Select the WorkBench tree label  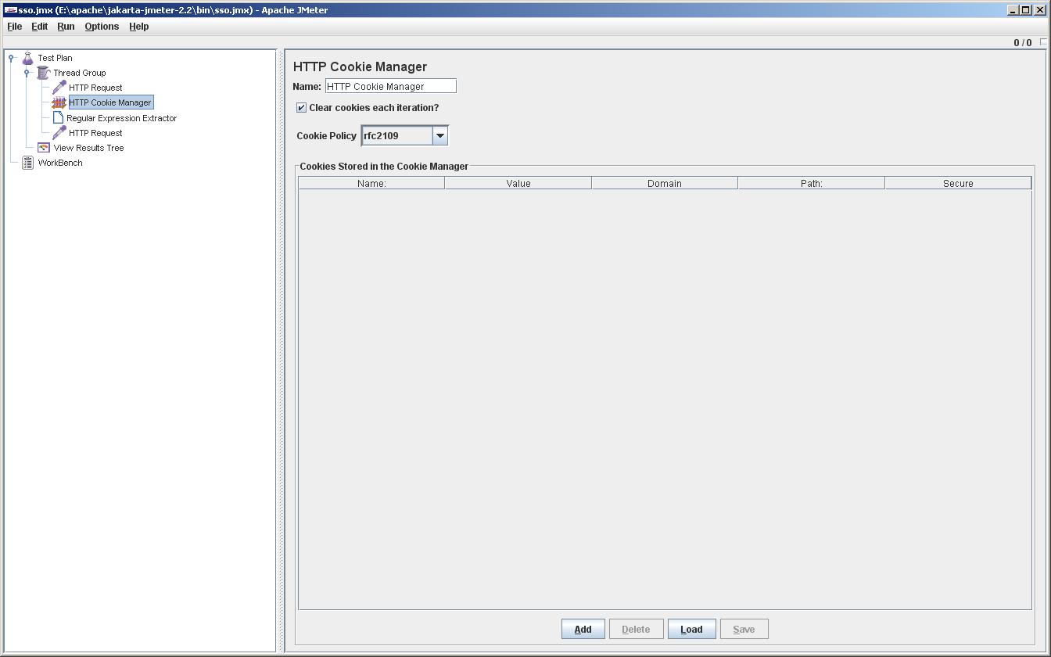tap(60, 163)
